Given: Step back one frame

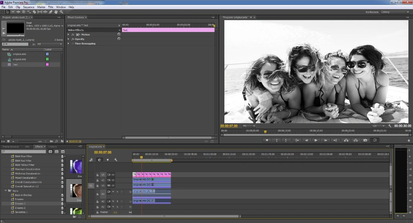Looking at the screenshot, I should pyautogui.click(x=307, y=141).
